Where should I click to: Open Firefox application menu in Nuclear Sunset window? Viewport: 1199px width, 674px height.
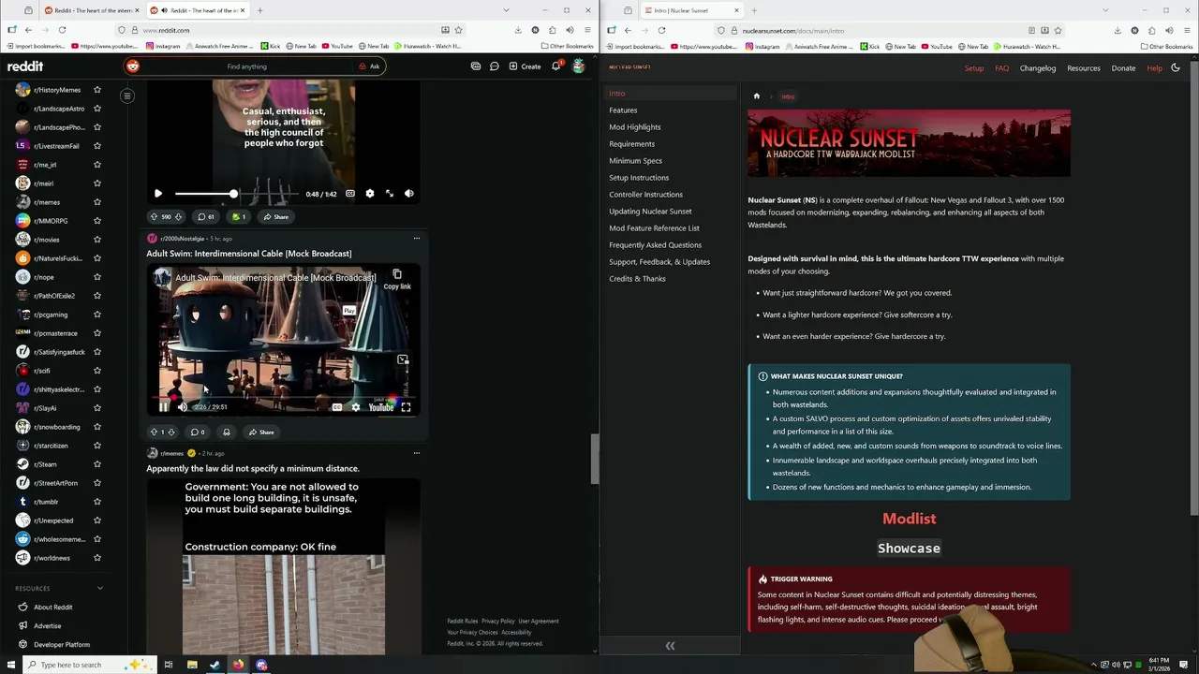click(x=1187, y=30)
